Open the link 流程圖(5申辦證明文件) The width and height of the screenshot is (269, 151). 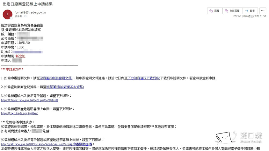coord(56,78)
